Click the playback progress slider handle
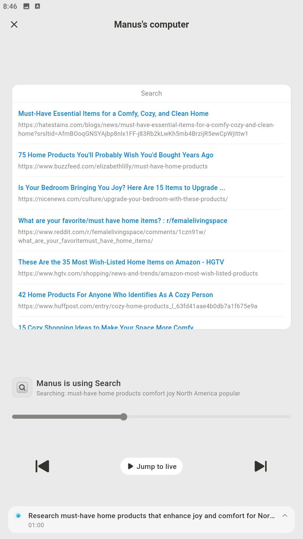This screenshot has width=303, height=539. click(124, 417)
